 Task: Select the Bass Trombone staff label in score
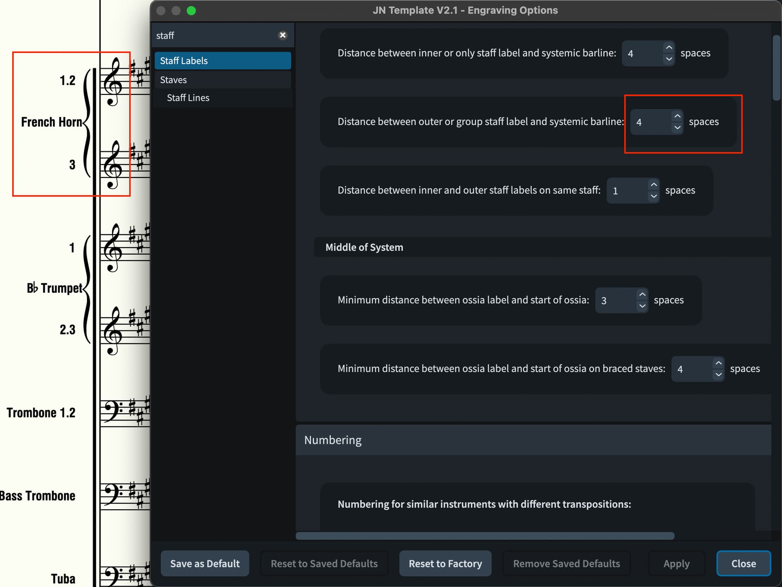click(x=37, y=496)
